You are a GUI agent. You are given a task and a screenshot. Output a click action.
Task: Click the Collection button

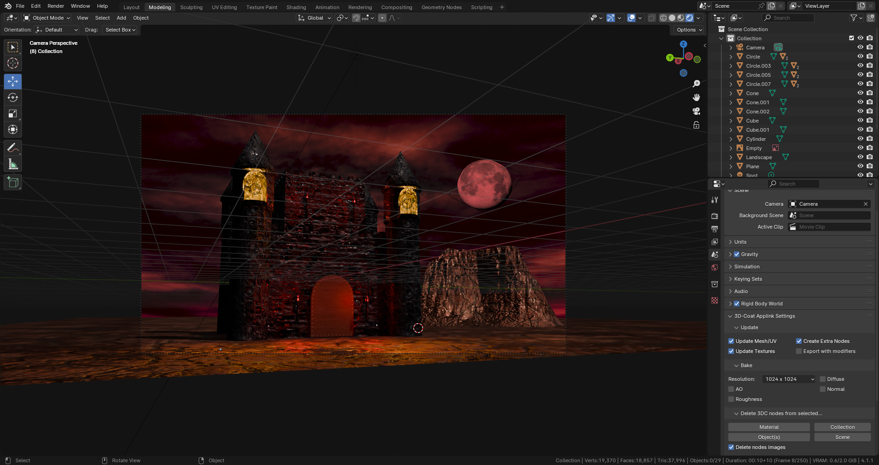[x=842, y=427]
